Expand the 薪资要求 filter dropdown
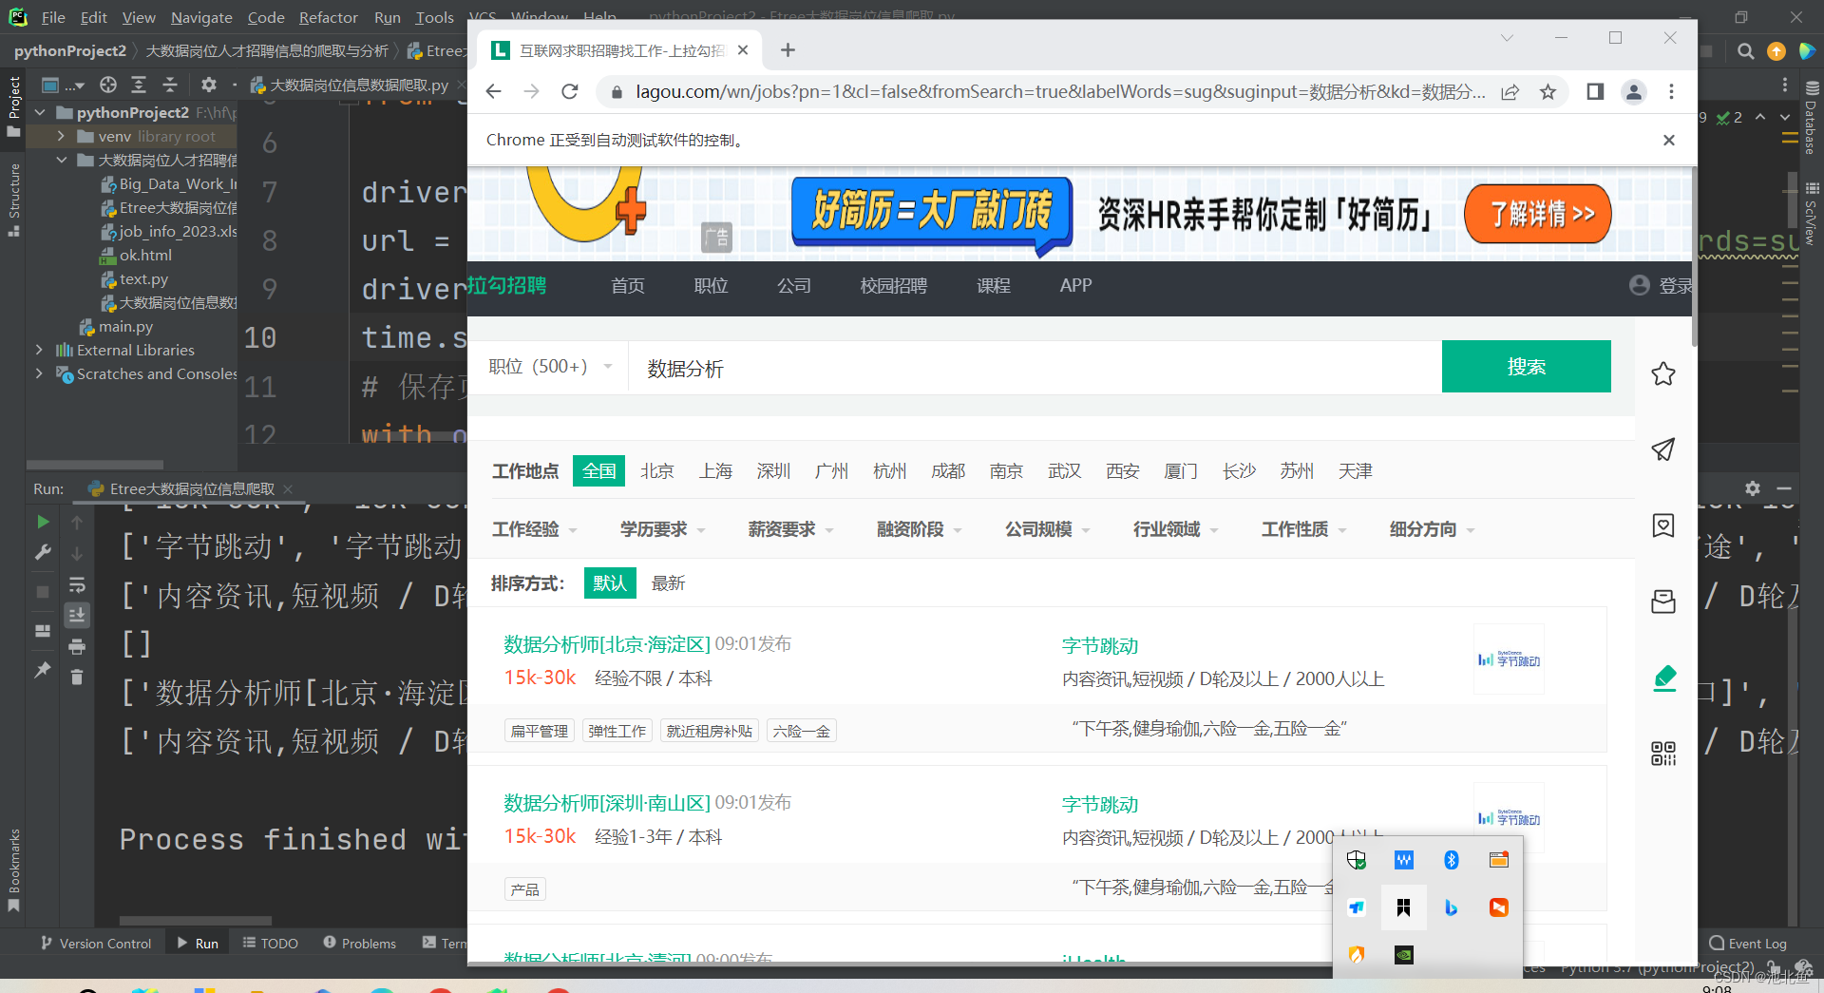This screenshot has height=993, width=1824. [x=790, y=529]
